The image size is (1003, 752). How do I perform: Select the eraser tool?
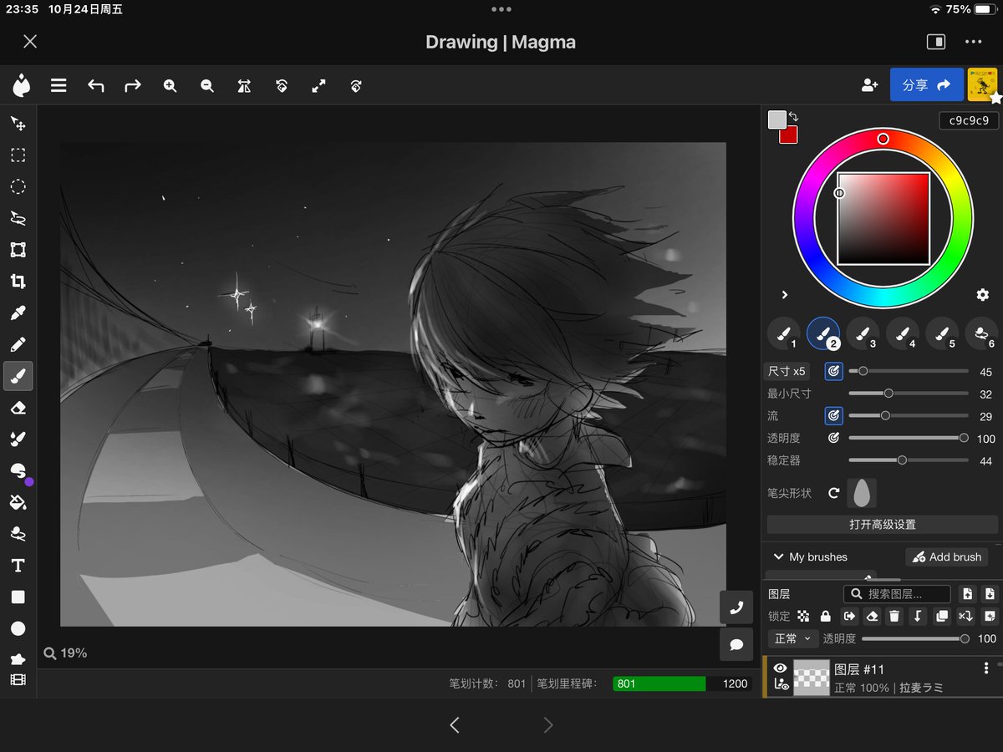[x=18, y=408]
